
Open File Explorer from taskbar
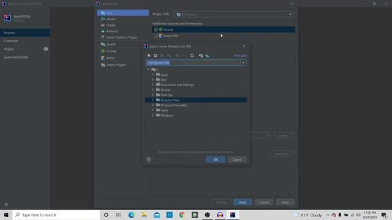[x=144, y=215]
